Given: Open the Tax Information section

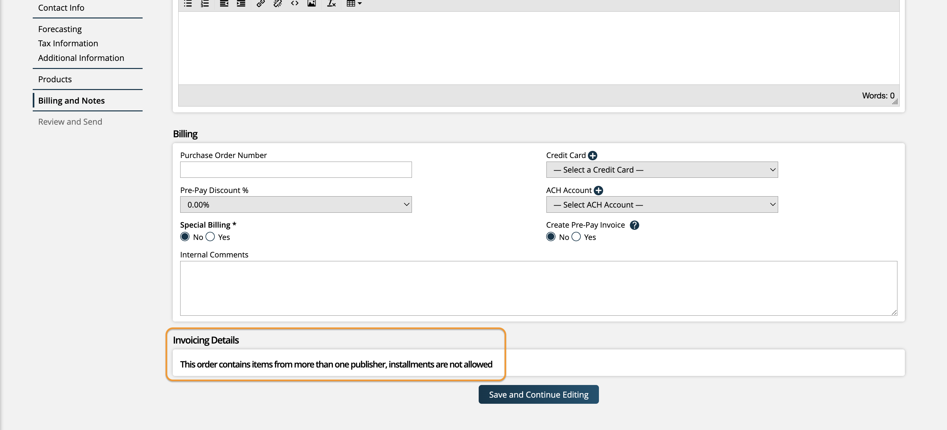Looking at the screenshot, I should [x=68, y=43].
